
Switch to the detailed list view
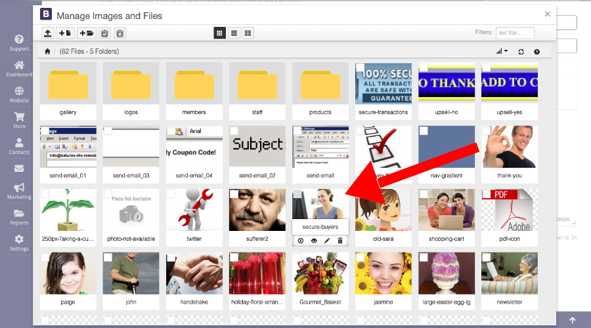pos(248,33)
